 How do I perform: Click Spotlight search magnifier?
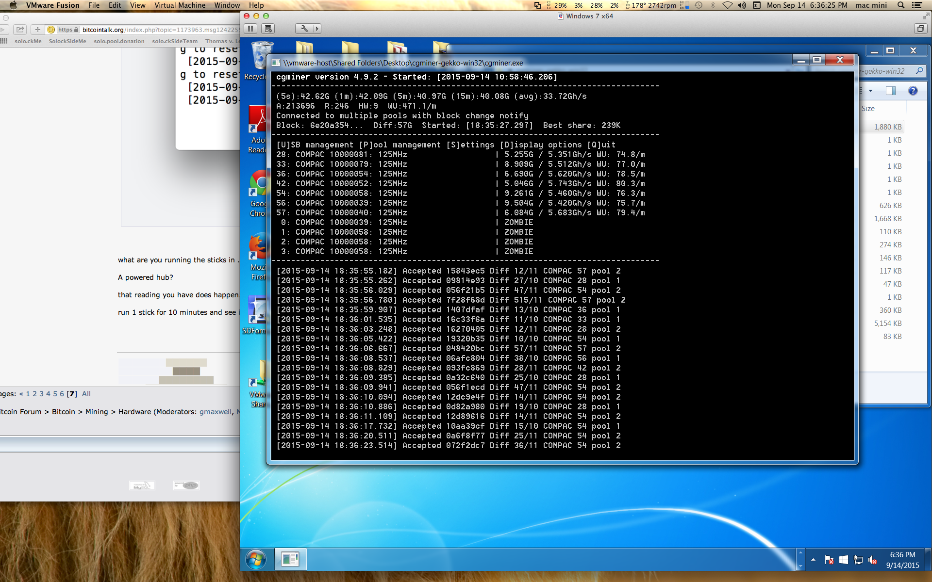tap(901, 5)
